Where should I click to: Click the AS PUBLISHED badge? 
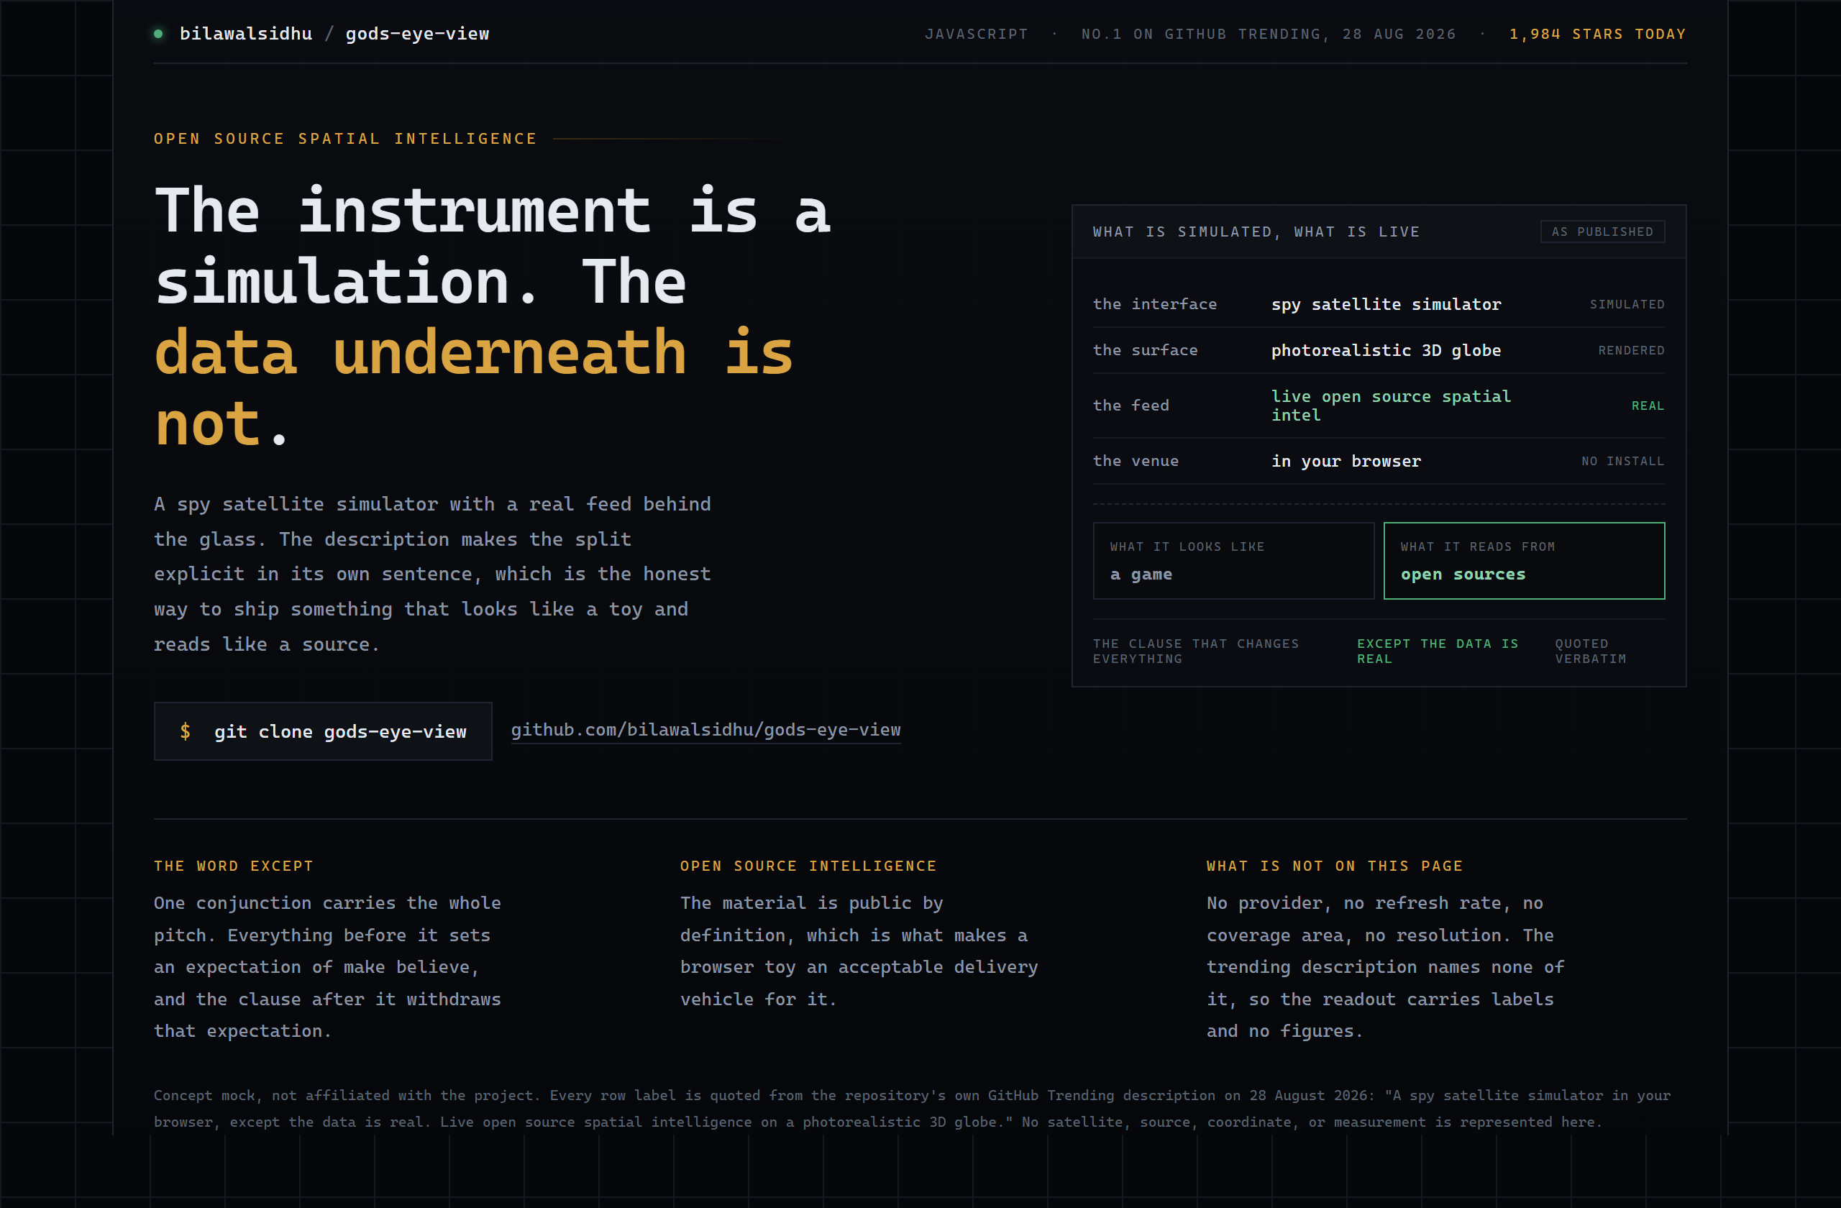[1602, 232]
